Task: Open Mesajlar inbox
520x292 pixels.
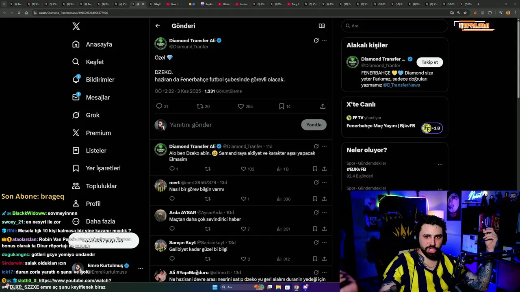Action: pyautogui.click(x=91, y=97)
